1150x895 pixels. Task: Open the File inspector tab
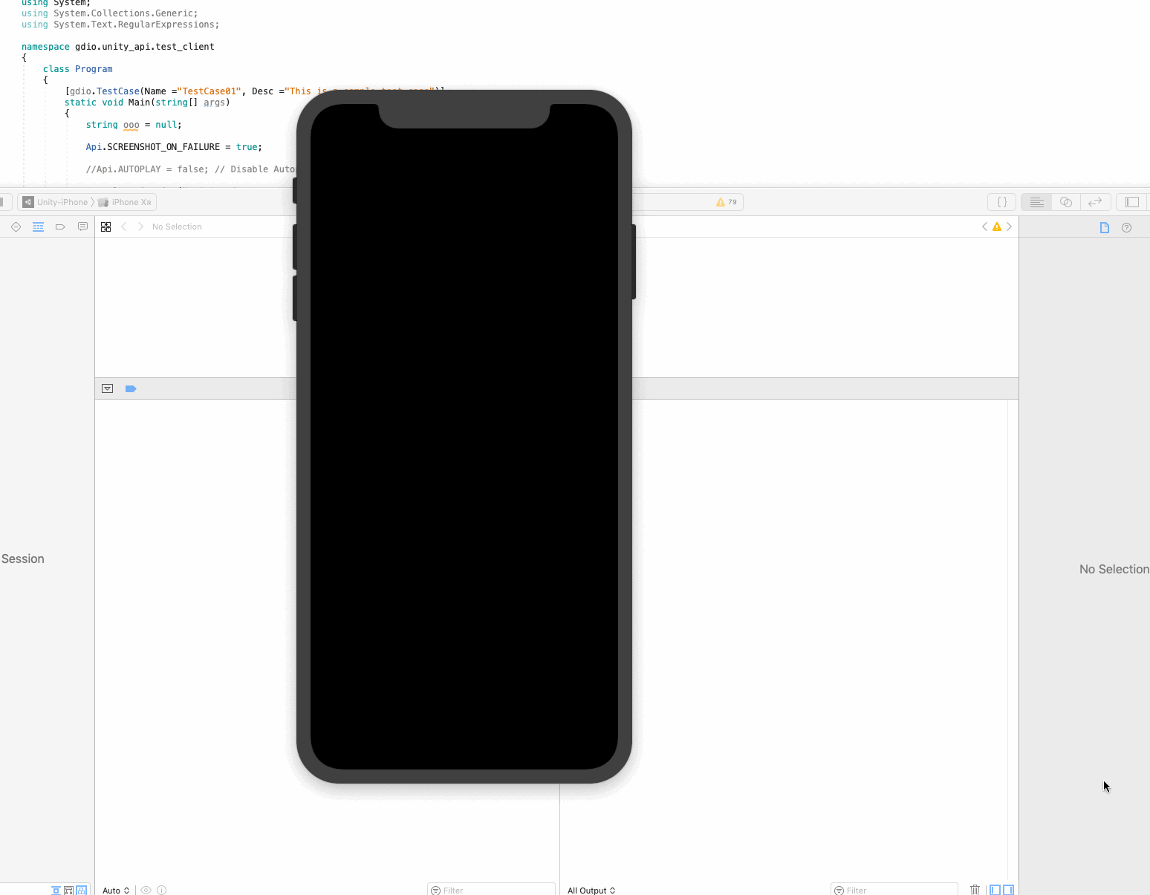(1105, 227)
